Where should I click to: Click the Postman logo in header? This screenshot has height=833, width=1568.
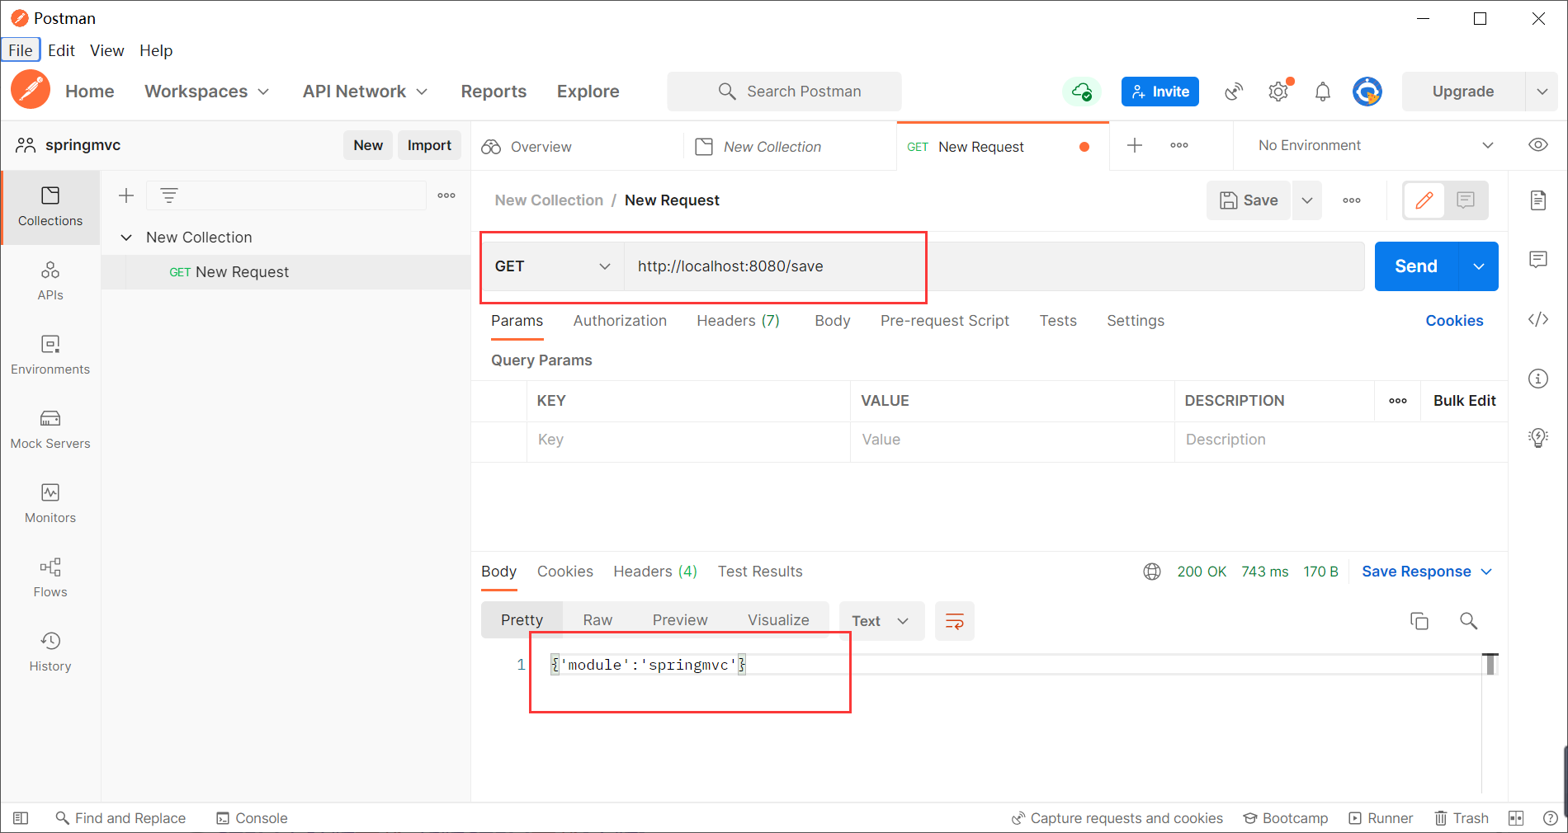[x=31, y=90]
